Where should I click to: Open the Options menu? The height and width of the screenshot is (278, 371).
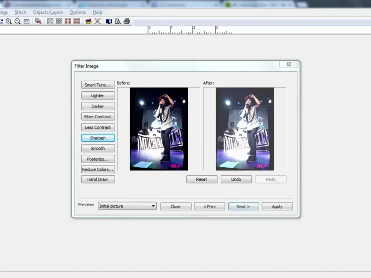pyautogui.click(x=77, y=12)
